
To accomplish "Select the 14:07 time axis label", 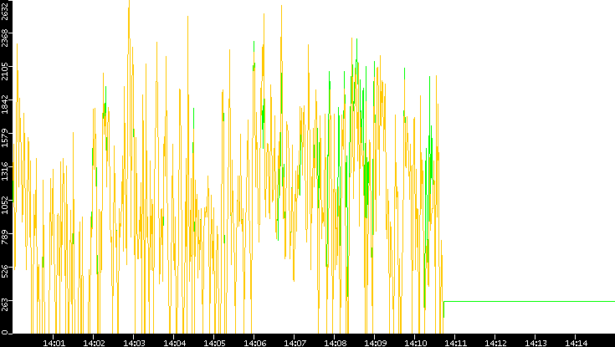I will pyautogui.click(x=295, y=343).
